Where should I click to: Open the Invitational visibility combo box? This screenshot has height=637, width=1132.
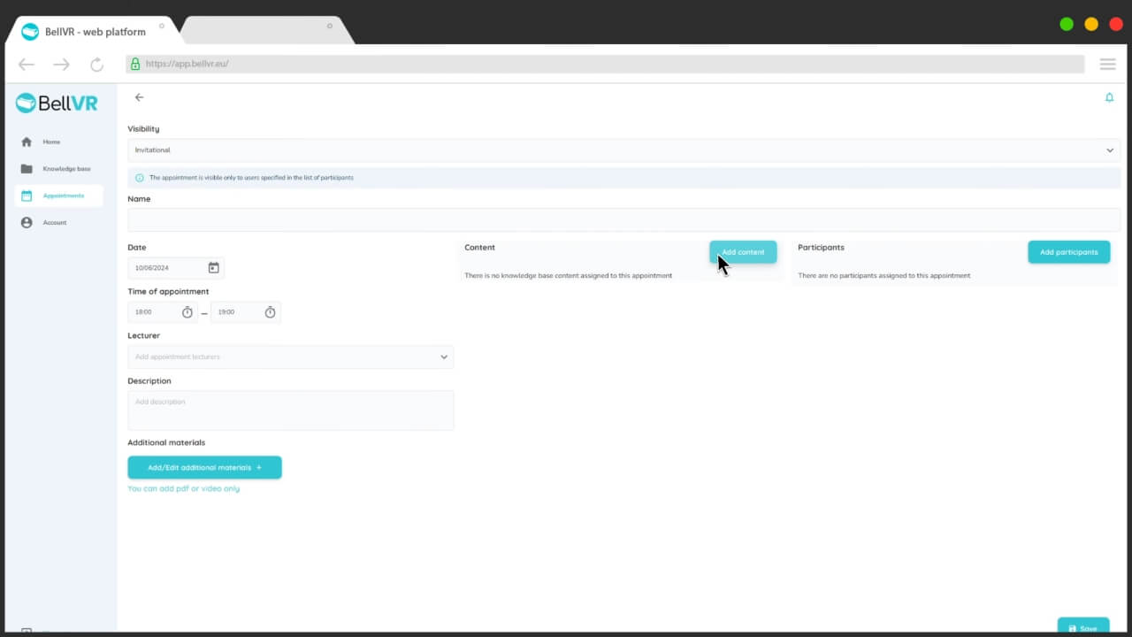tap(623, 150)
